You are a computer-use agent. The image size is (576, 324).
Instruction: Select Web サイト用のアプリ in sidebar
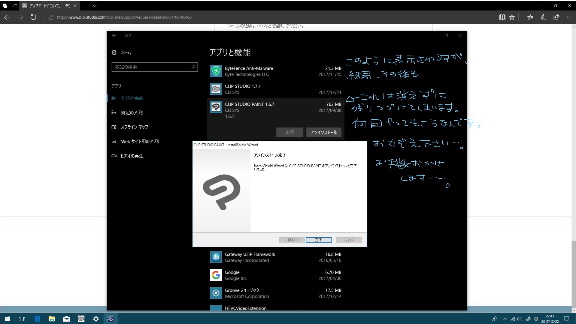click(x=140, y=141)
